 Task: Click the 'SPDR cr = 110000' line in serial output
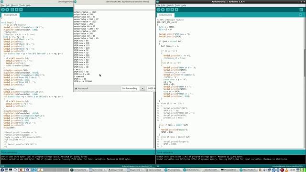point(83,81)
